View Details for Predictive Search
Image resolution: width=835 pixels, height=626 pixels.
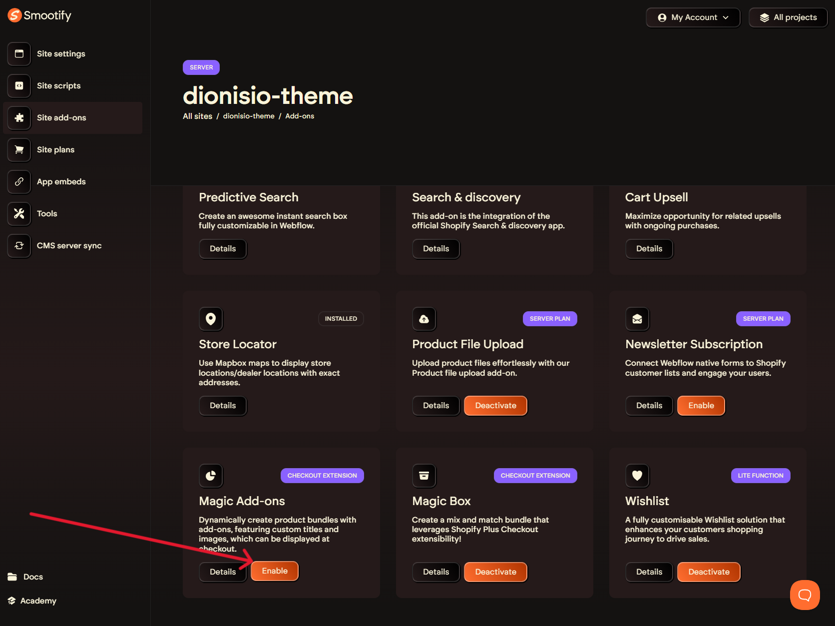point(223,249)
